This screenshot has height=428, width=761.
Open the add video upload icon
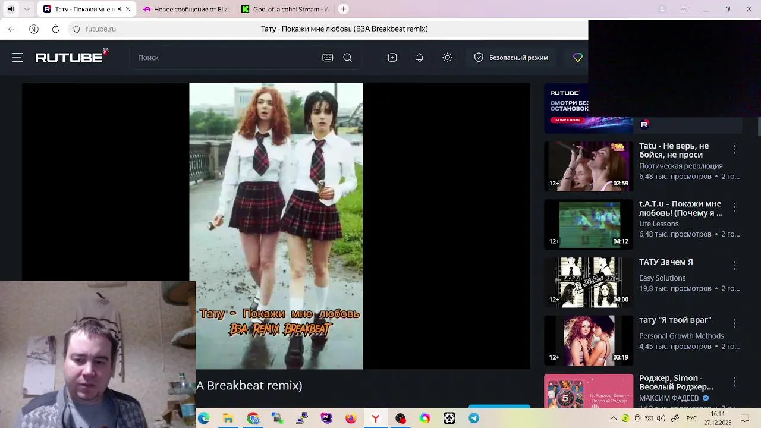coord(392,58)
